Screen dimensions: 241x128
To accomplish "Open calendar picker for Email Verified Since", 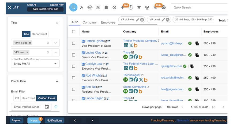I will [47, 107].
